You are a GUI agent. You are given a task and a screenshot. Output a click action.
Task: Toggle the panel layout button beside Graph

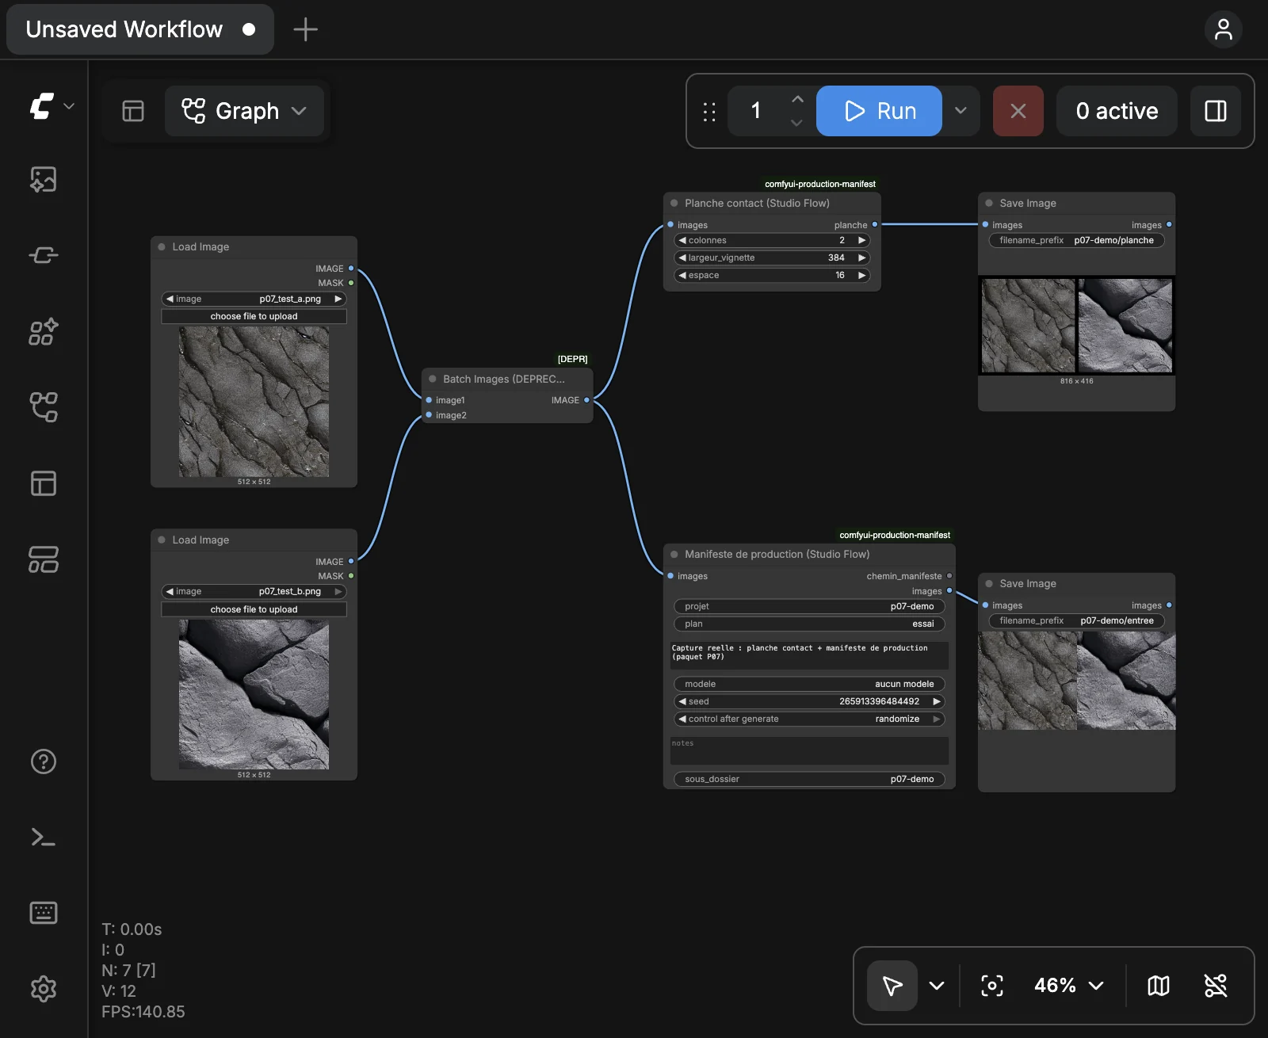[x=133, y=111]
